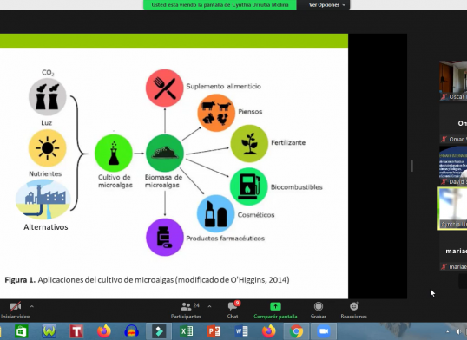
Task: Select the David participant thumbnail
Action: [453, 166]
